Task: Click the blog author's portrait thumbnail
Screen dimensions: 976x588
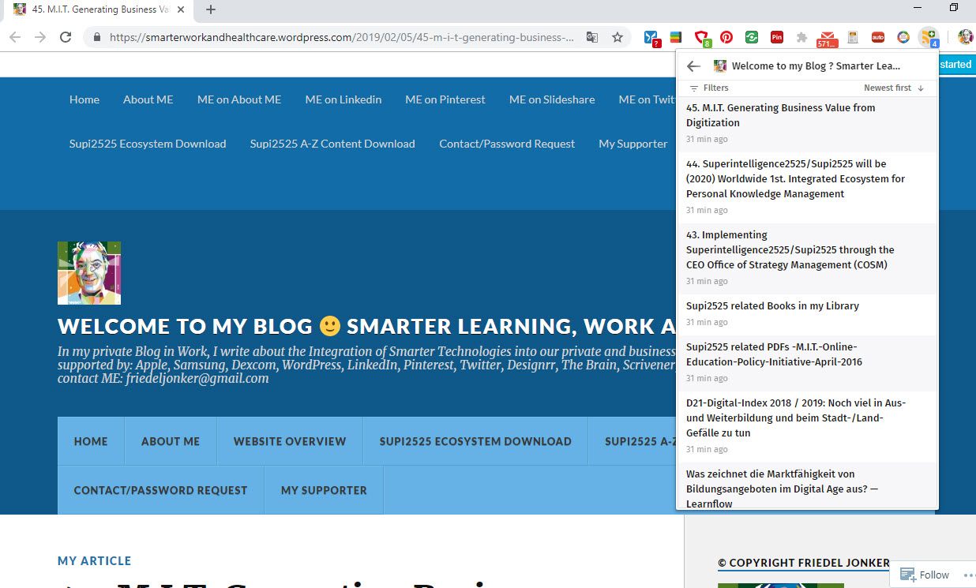Action: pos(89,273)
